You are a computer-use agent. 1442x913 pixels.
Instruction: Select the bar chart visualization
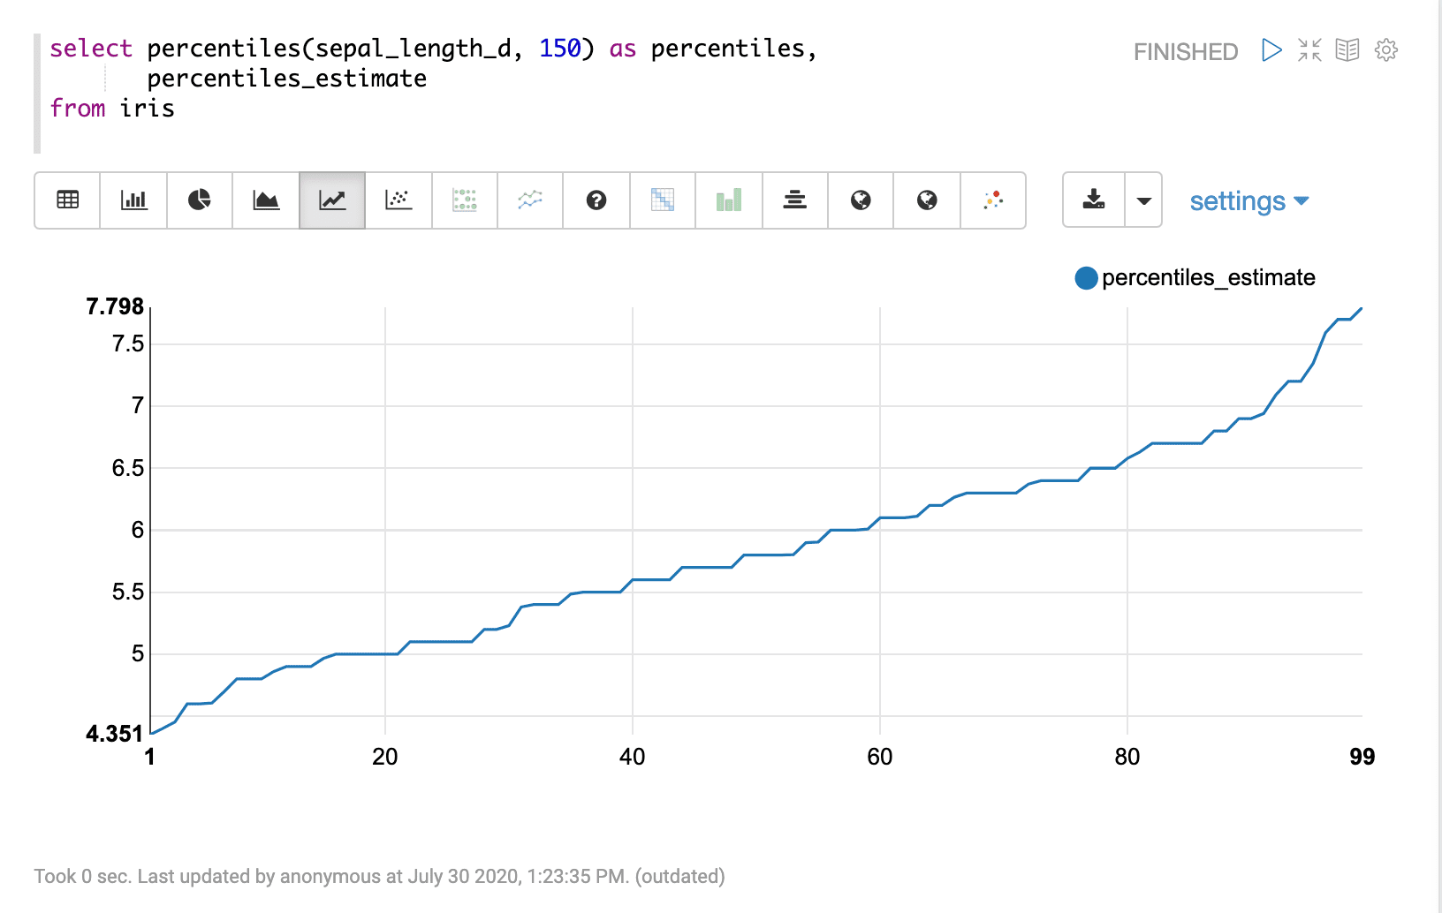(133, 200)
